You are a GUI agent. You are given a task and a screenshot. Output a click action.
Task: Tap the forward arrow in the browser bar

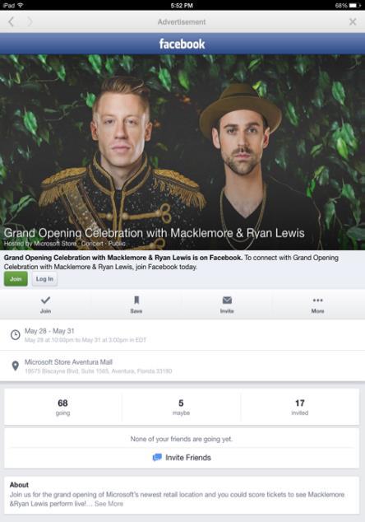coord(30,22)
